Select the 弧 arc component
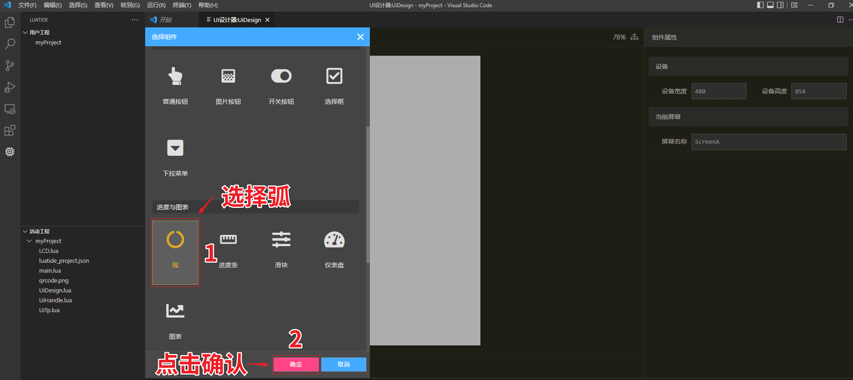 pyautogui.click(x=175, y=252)
